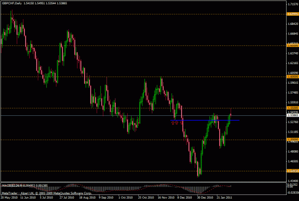The height and width of the screenshot is (201, 299).
Task: Click the 18 Aug 2010 date label
Action: tap(87, 198)
